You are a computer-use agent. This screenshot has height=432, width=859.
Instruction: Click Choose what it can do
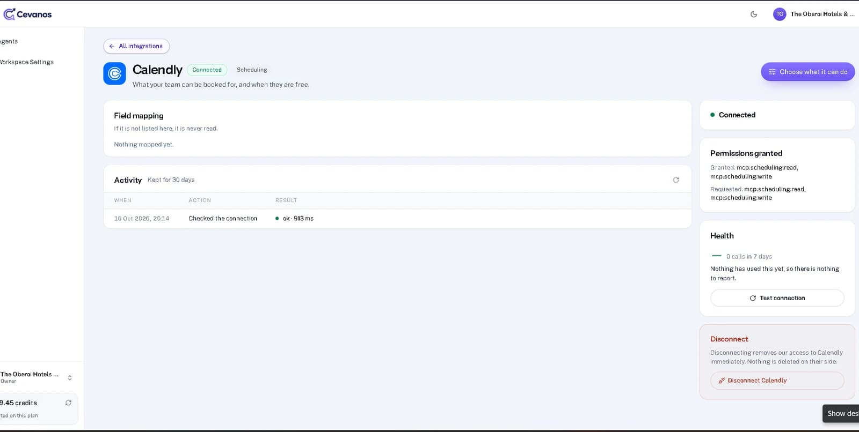click(807, 72)
